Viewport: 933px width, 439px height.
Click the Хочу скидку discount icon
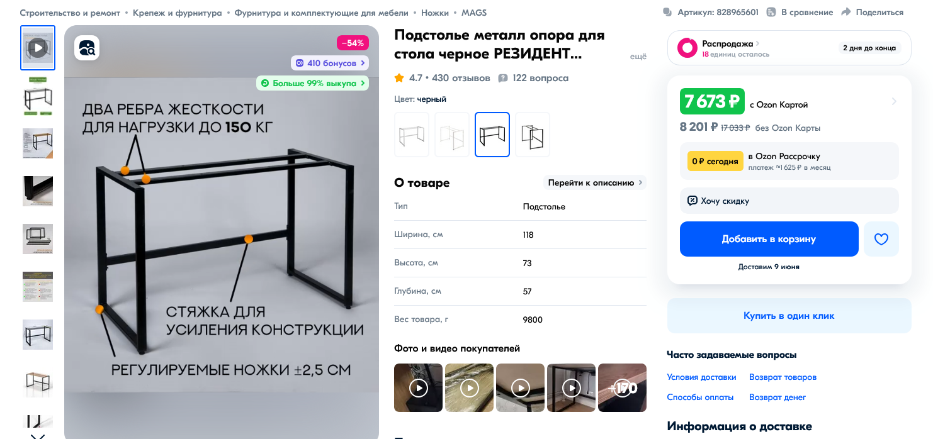(x=693, y=201)
